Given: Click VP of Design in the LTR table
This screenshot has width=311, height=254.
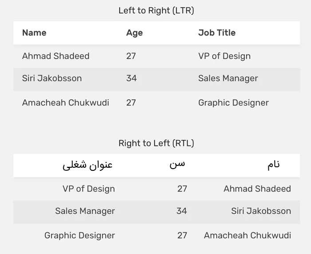Looking at the screenshot, I should (224, 56).
